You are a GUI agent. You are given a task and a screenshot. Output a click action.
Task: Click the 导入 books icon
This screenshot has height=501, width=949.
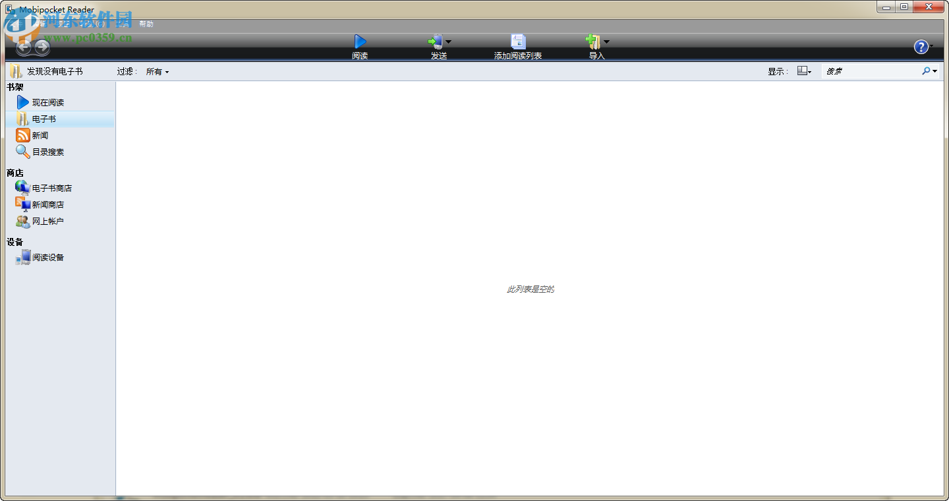click(593, 42)
